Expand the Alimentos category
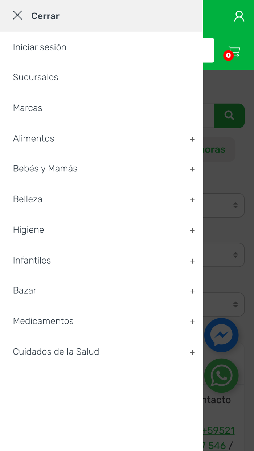This screenshot has width=254, height=451. 192,139
